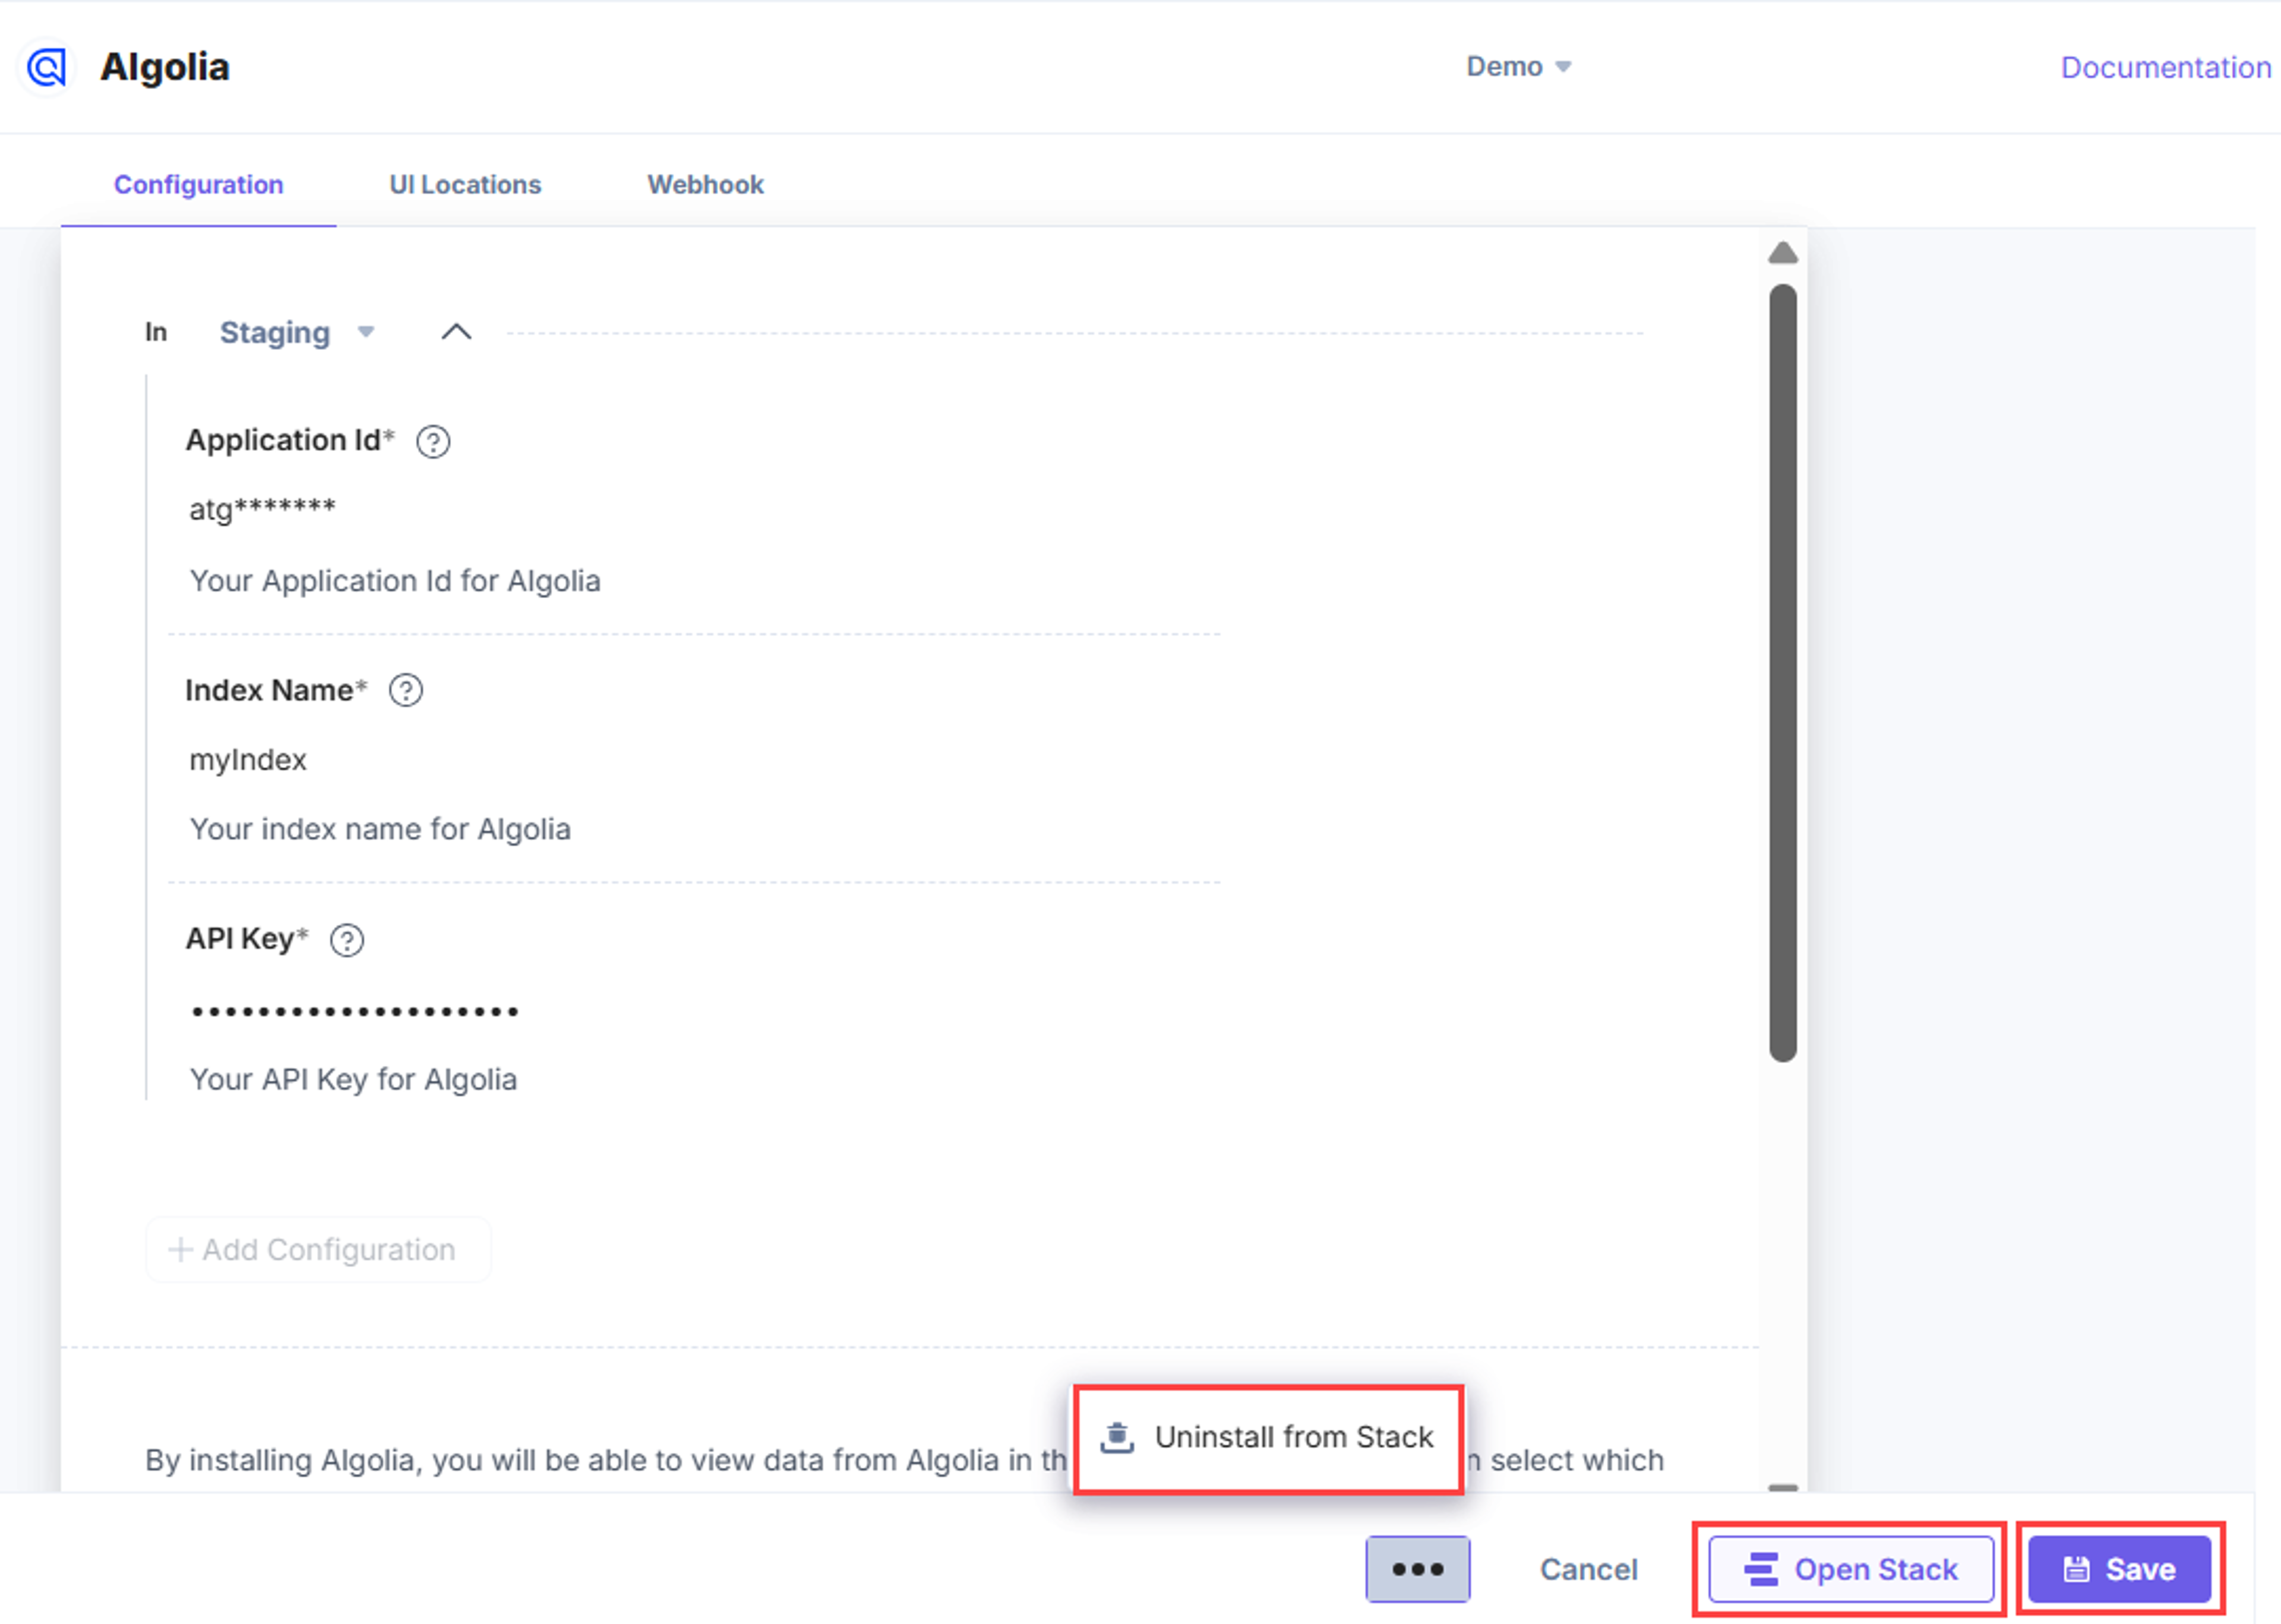Switch to the UI Locations tab
The width and height of the screenshot is (2281, 1624).
click(x=465, y=184)
